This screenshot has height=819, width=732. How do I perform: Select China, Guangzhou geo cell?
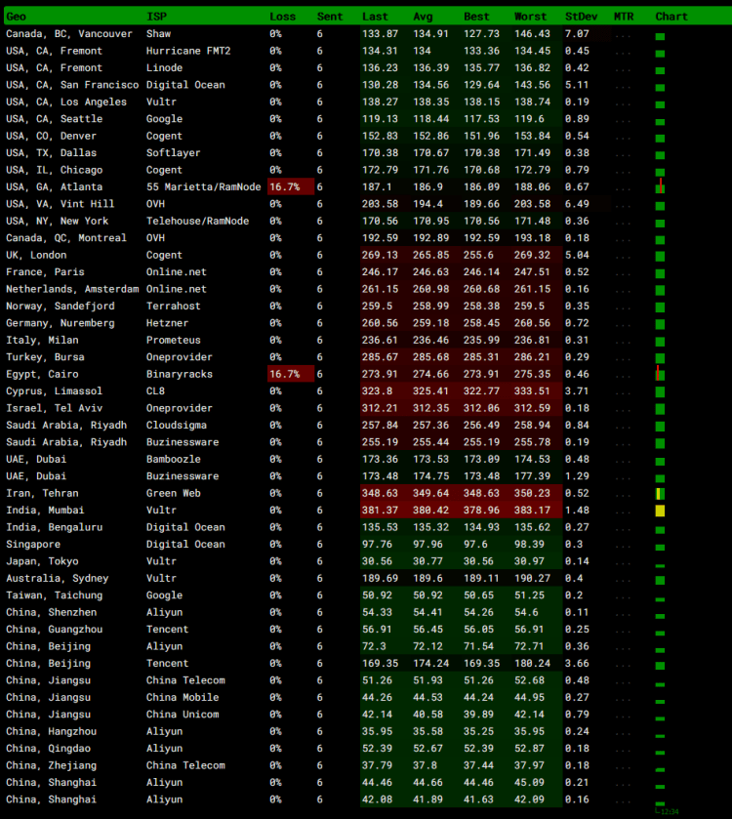55,630
